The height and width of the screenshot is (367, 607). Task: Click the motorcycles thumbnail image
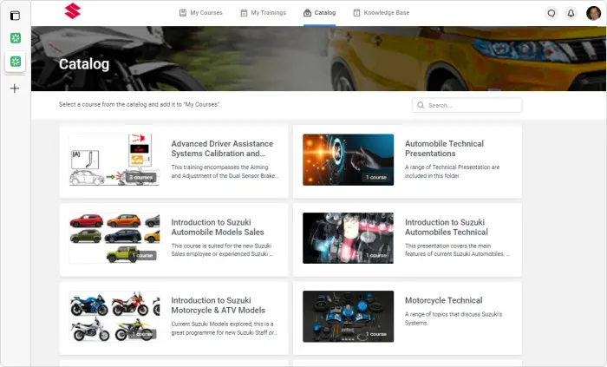point(114,317)
